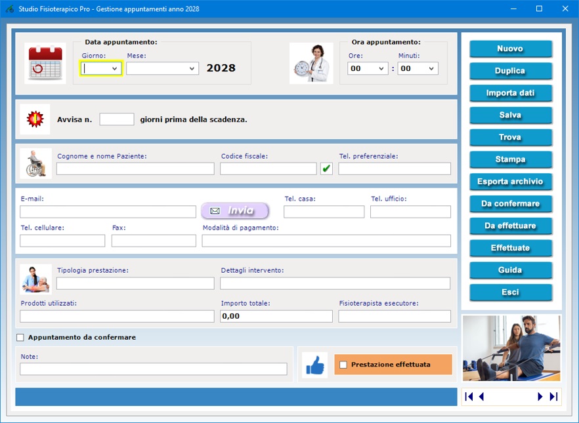Go to next appointment record
This screenshot has height=423, width=579.
click(540, 397)
